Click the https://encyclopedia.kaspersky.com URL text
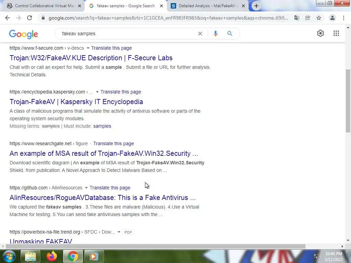 pos(47,92)
